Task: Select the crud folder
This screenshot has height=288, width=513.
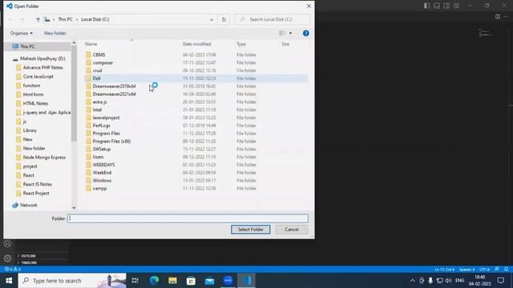Action: [97, 70]
